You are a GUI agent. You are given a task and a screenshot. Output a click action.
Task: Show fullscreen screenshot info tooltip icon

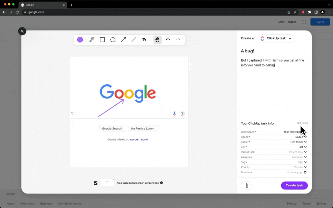pos(161,183)
